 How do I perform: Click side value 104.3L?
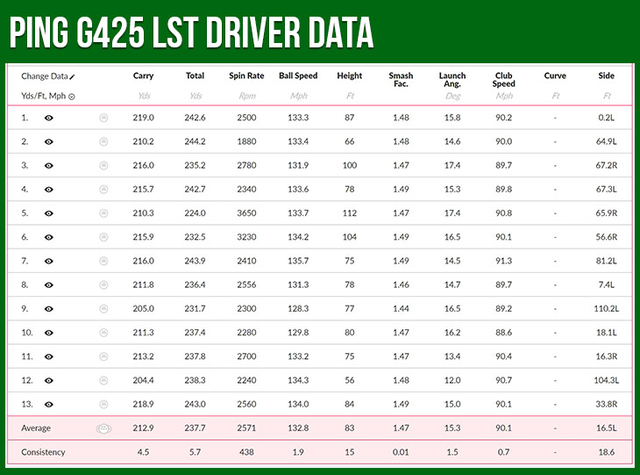tap(607, 380)
